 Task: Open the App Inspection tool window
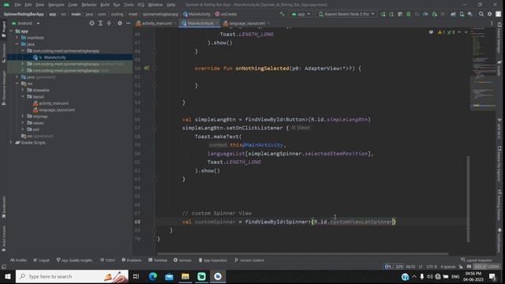tap(212, 260)
